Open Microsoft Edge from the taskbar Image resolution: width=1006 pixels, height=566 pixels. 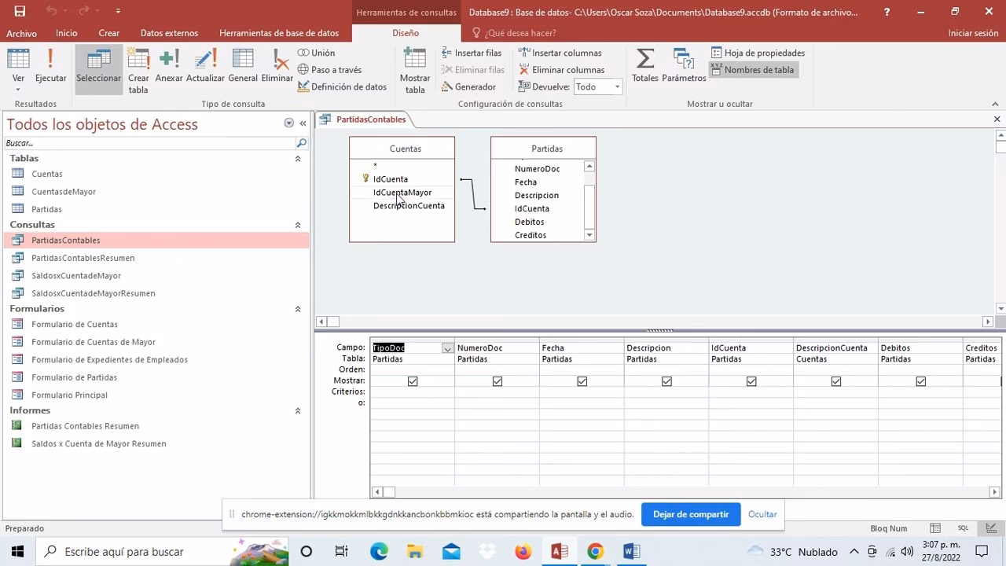coord(379,551)
